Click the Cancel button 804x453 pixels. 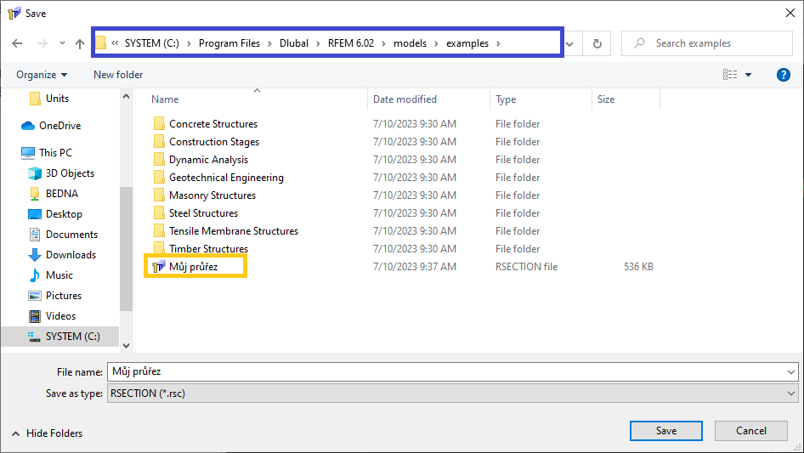(751, 431)
